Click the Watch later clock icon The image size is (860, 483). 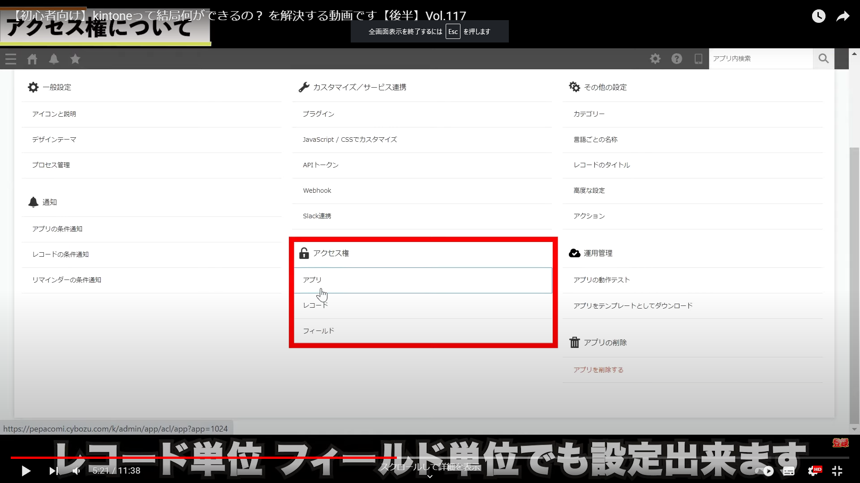click(x=818, y=17)
